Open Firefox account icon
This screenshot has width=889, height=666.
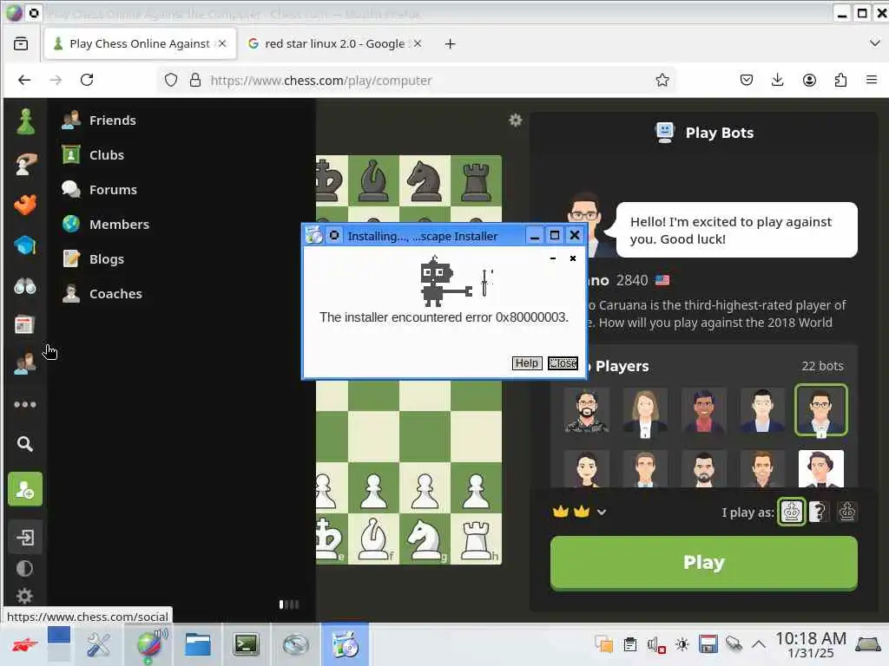pos(809,80)
